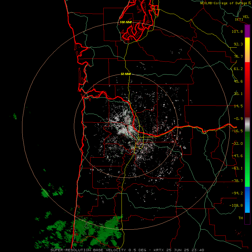The height and width of the screenshot is (252, 252).
Task: Click the gray zero-velocity color bar segment
Action: tap(247, 125)
